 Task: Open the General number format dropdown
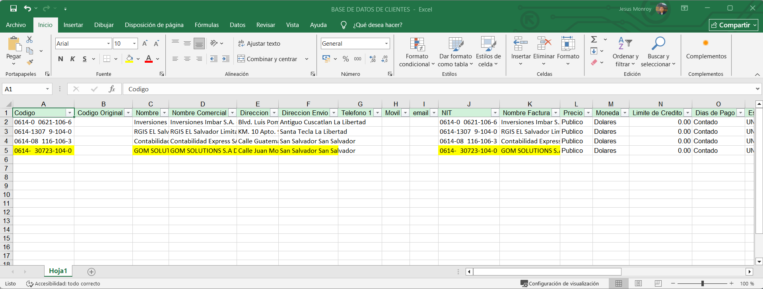pos(386,43)
